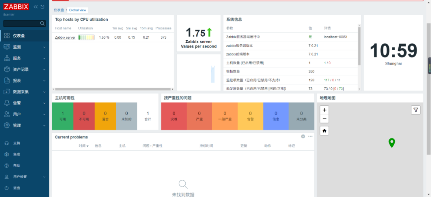Click the Zabbix logo
This screenshot has height=197, width=431.
(x=16, y=7)
